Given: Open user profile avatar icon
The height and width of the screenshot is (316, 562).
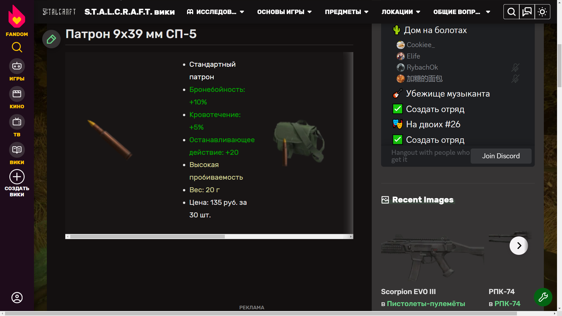Looking at the screenshot, I should (x=17, y=298).
